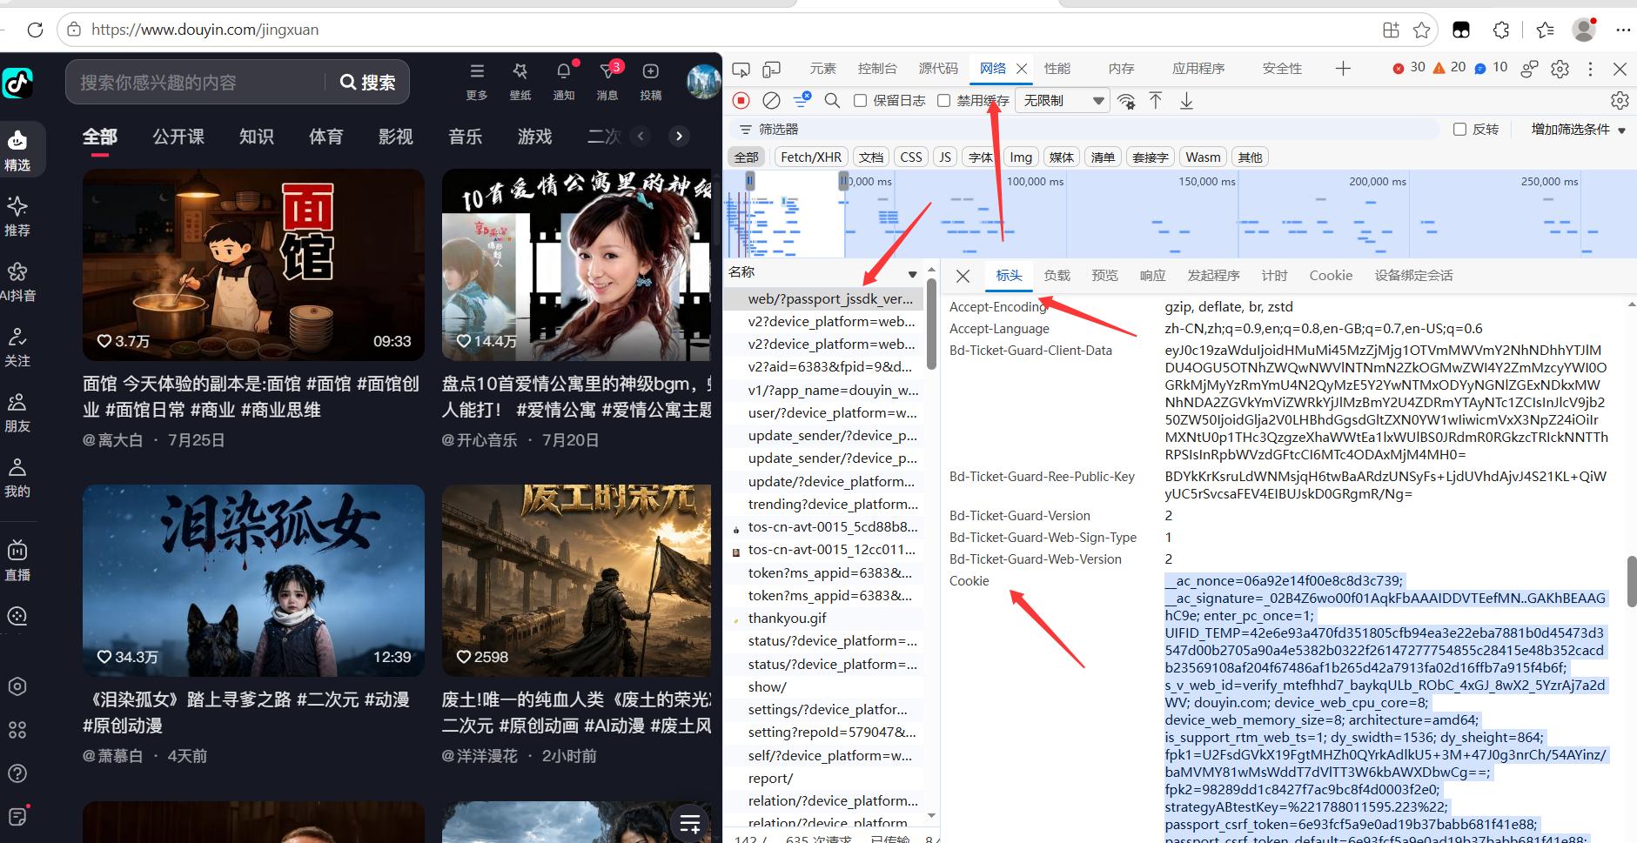This screenshot has width=1637, height=843.
Task: Show previous category arrow
Action: click(x=641, y=136)
